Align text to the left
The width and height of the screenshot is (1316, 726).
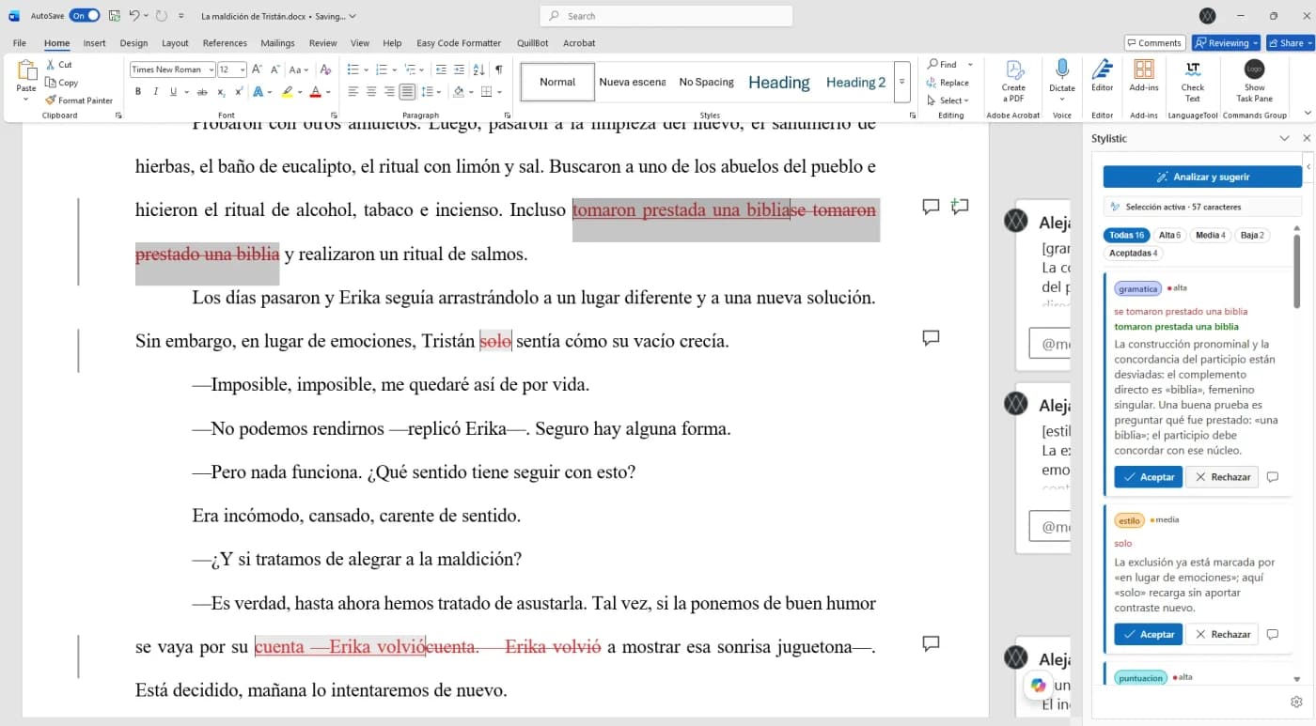pyautogui.click(x=353, y=92)
